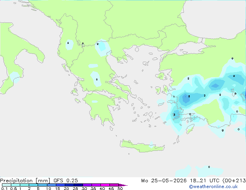
Task: Select the 45–50 mm legend swatch
Action: [x=114, y=185]
